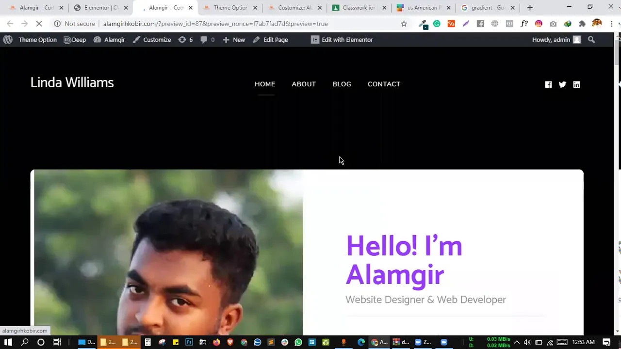
Task: Stop loading the page
Action: (x=40, y=24)
